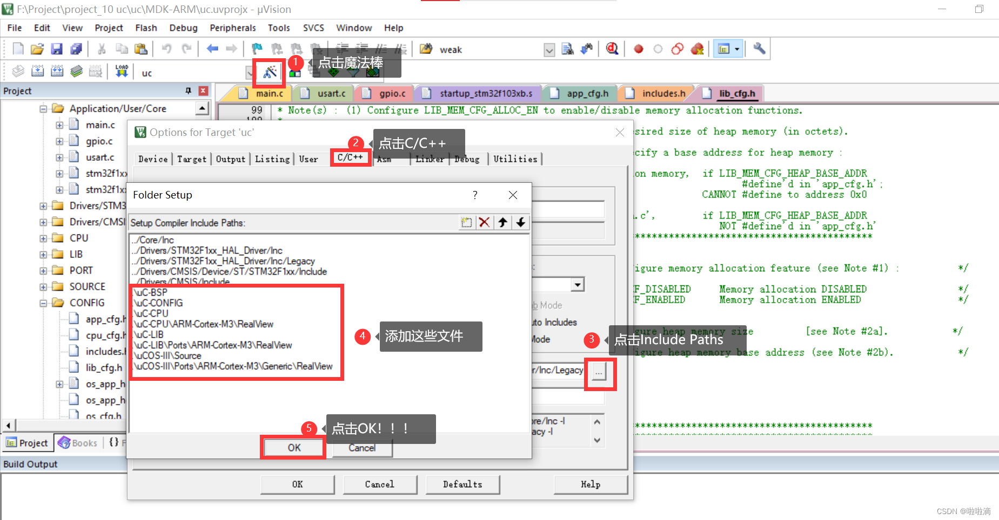Click the incremental find binoculars icon

click(x=587, y=49)
